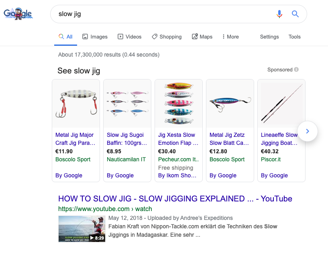
Task: View the Xesta Slow Emotion jigs image
Action: pos(179,104)
